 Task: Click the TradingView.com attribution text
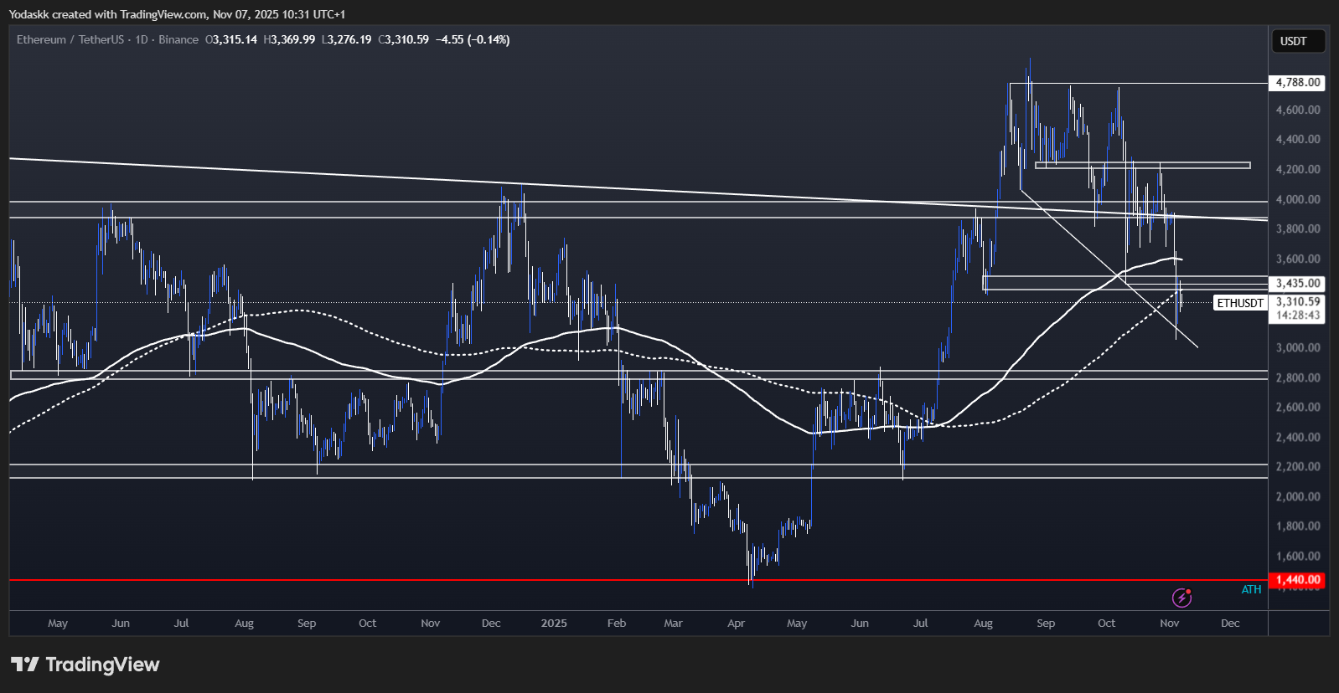point(163,14)
